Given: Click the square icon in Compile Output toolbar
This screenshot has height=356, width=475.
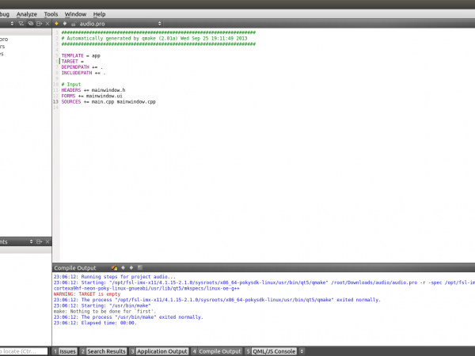Looking at the screenshot, I should click(x=140, y=268).
